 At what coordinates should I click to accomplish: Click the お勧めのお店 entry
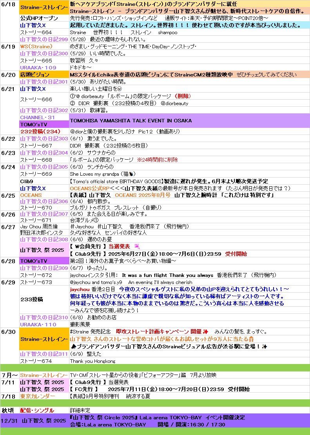coord(189,317)
